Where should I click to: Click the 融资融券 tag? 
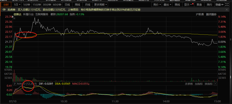point(212,14)
